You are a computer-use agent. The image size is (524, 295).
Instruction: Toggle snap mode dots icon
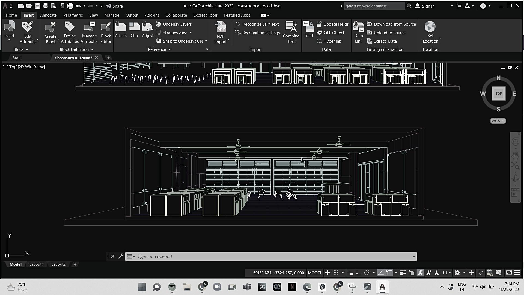click(x=336, y=273)
